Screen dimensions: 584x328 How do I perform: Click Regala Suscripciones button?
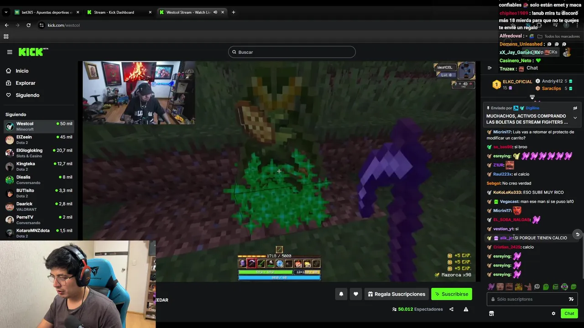tap(396, 294)
